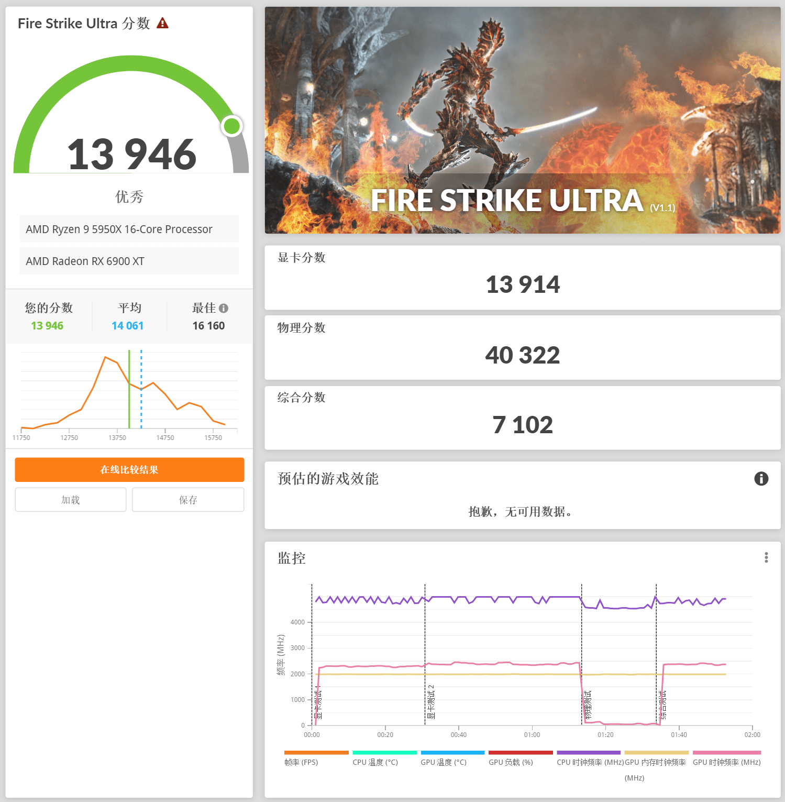Select the 帧率 (FPS) orange legend swatch
Image resolution: width=785 pixels, height=802 pixels.
pyautogui.click(x=316, y=753)
